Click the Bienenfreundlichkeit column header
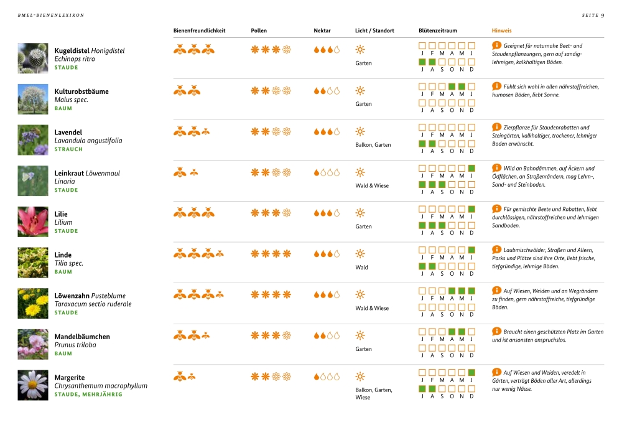The height and width of the screenshot is (440, 622). coord(199,30)
